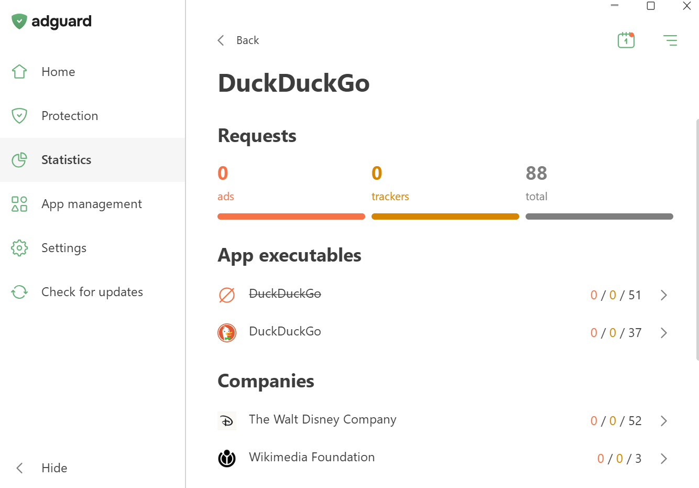699x488 pixels.
Task: Click the Settings gear icon in sidebar
Action: pyautogui.click(x=19, y=248)
